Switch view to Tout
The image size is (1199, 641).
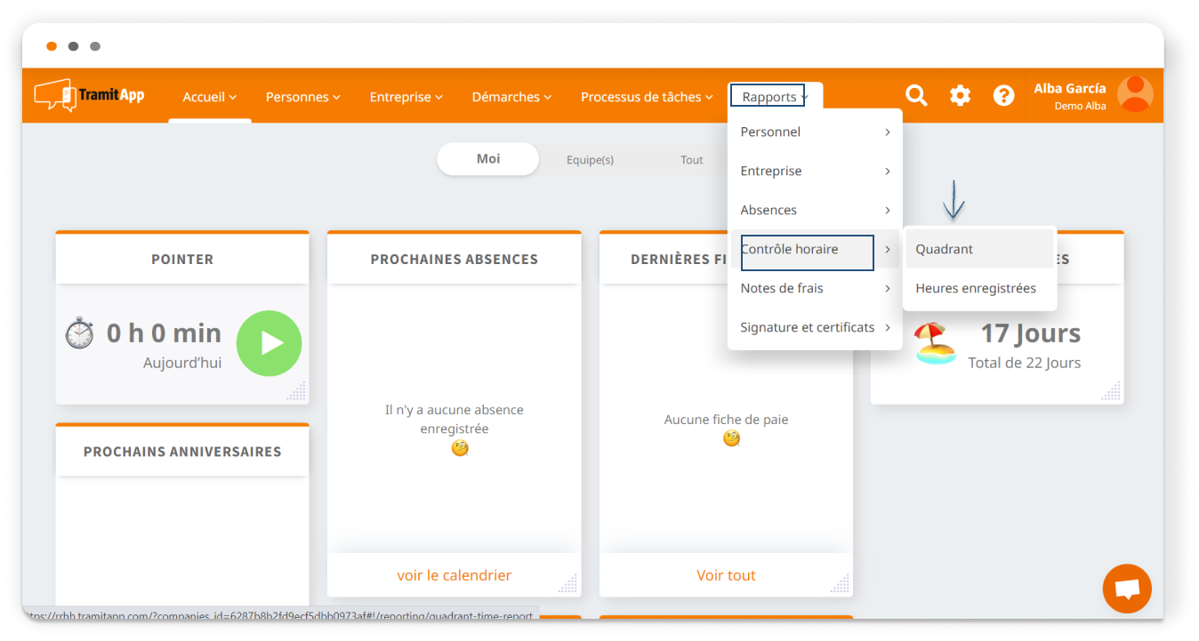691,160
